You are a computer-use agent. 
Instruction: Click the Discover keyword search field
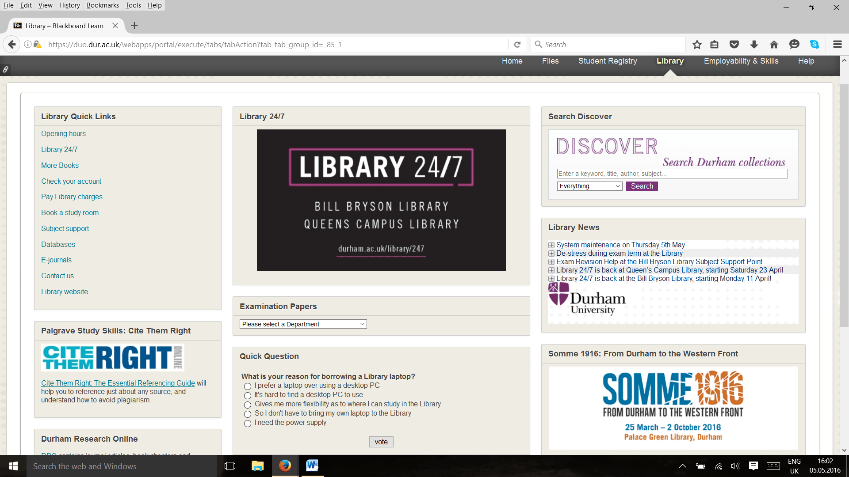(672, 174)
